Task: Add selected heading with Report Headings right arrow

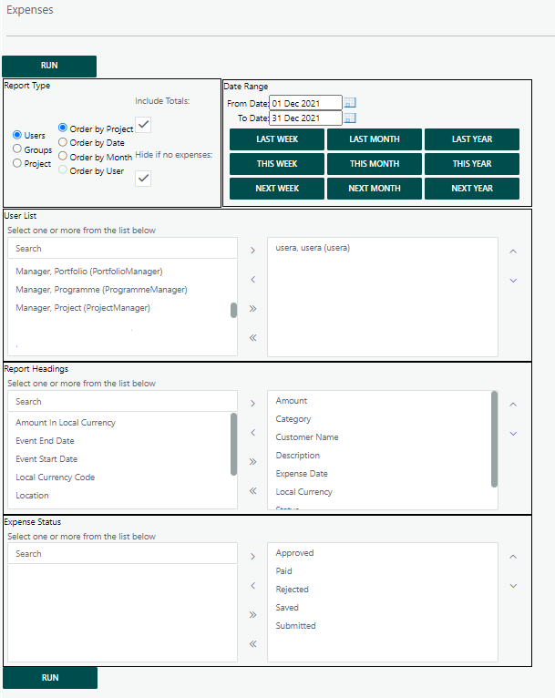Action: 252,404
